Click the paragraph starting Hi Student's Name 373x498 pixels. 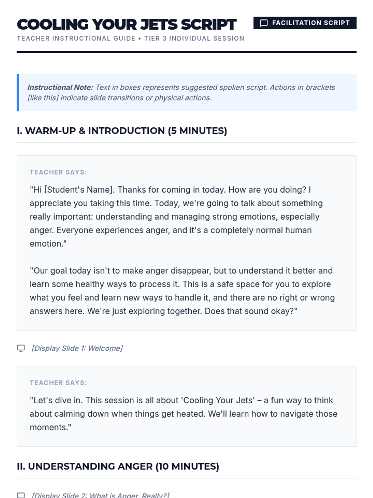pyautogui.click(x=176, y=217)
